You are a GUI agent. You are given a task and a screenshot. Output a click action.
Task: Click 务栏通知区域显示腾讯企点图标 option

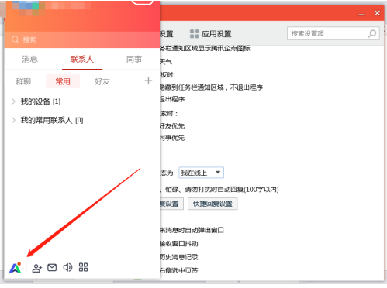click(205, 48)
